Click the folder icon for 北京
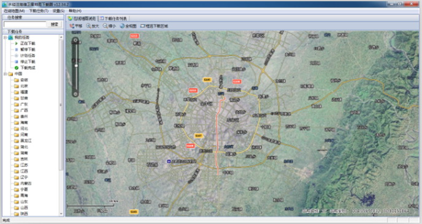 pyautogui.click(x=17, y=86)
